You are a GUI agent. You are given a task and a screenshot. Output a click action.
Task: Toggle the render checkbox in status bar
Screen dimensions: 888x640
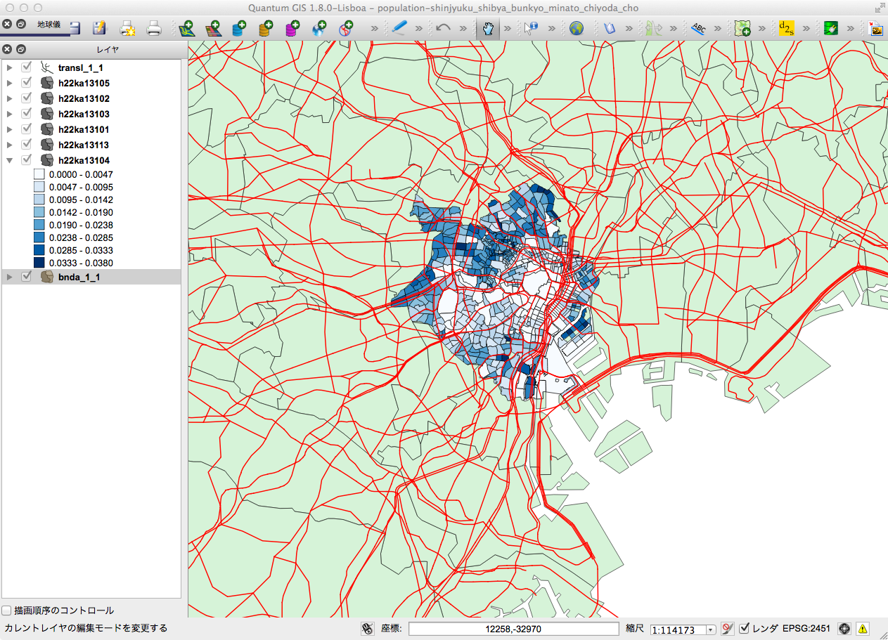point(745,629)
